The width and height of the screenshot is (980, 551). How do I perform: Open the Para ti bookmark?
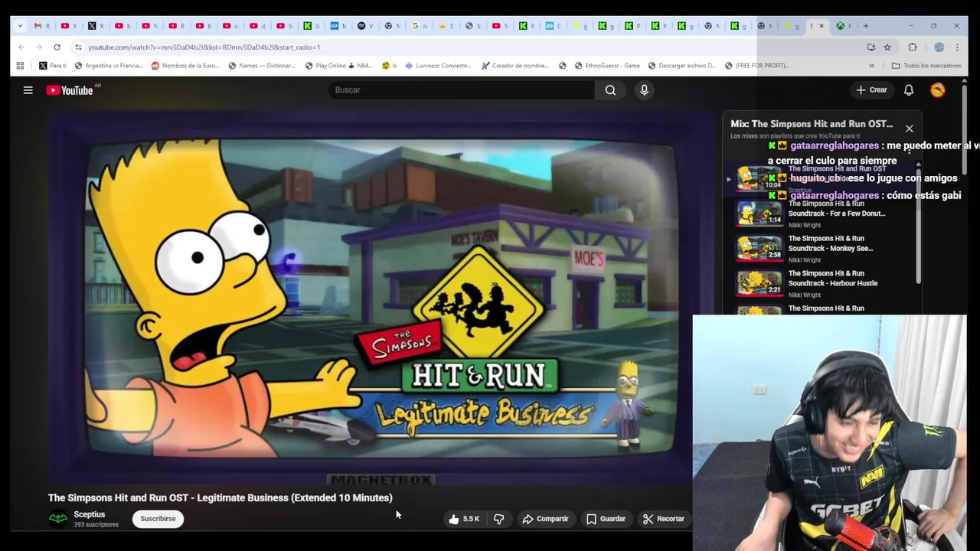53,65
